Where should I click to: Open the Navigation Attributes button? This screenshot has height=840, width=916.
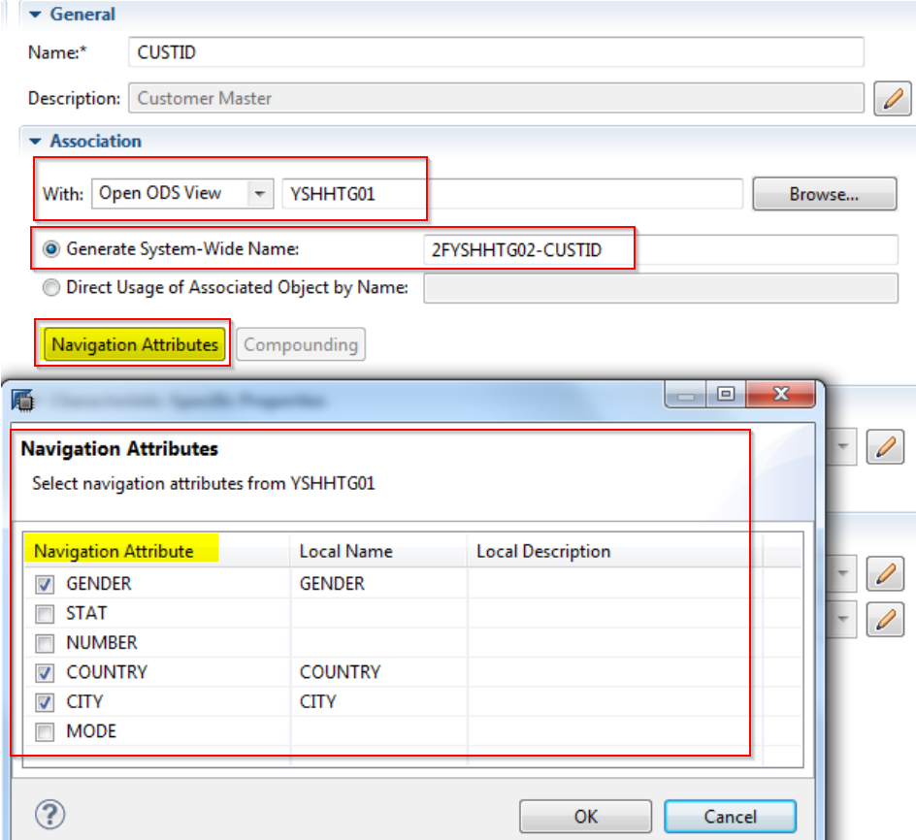[135, 344]
